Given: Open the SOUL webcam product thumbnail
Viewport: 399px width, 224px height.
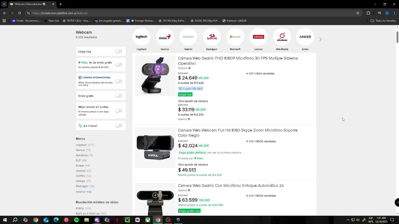Looking at the screenshot, I should (x=155, y=148).
